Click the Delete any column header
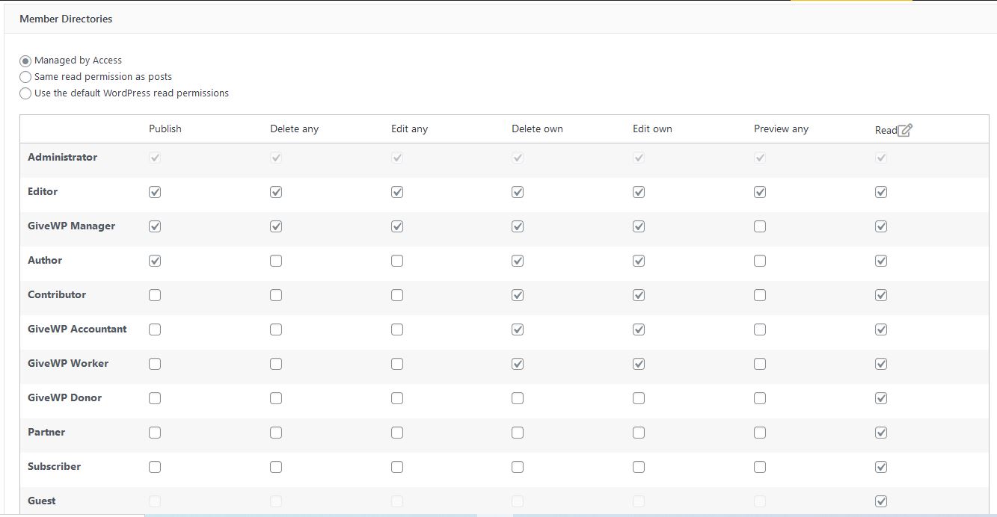Screen dimensions: 997x517 coord(294,129)
